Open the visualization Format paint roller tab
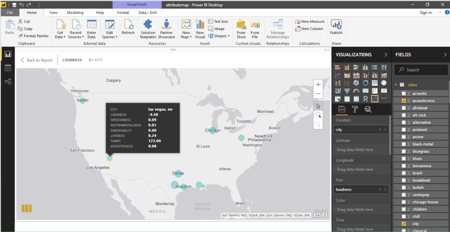Viewport: 450px width, 232px height. (x=355, y=109)
